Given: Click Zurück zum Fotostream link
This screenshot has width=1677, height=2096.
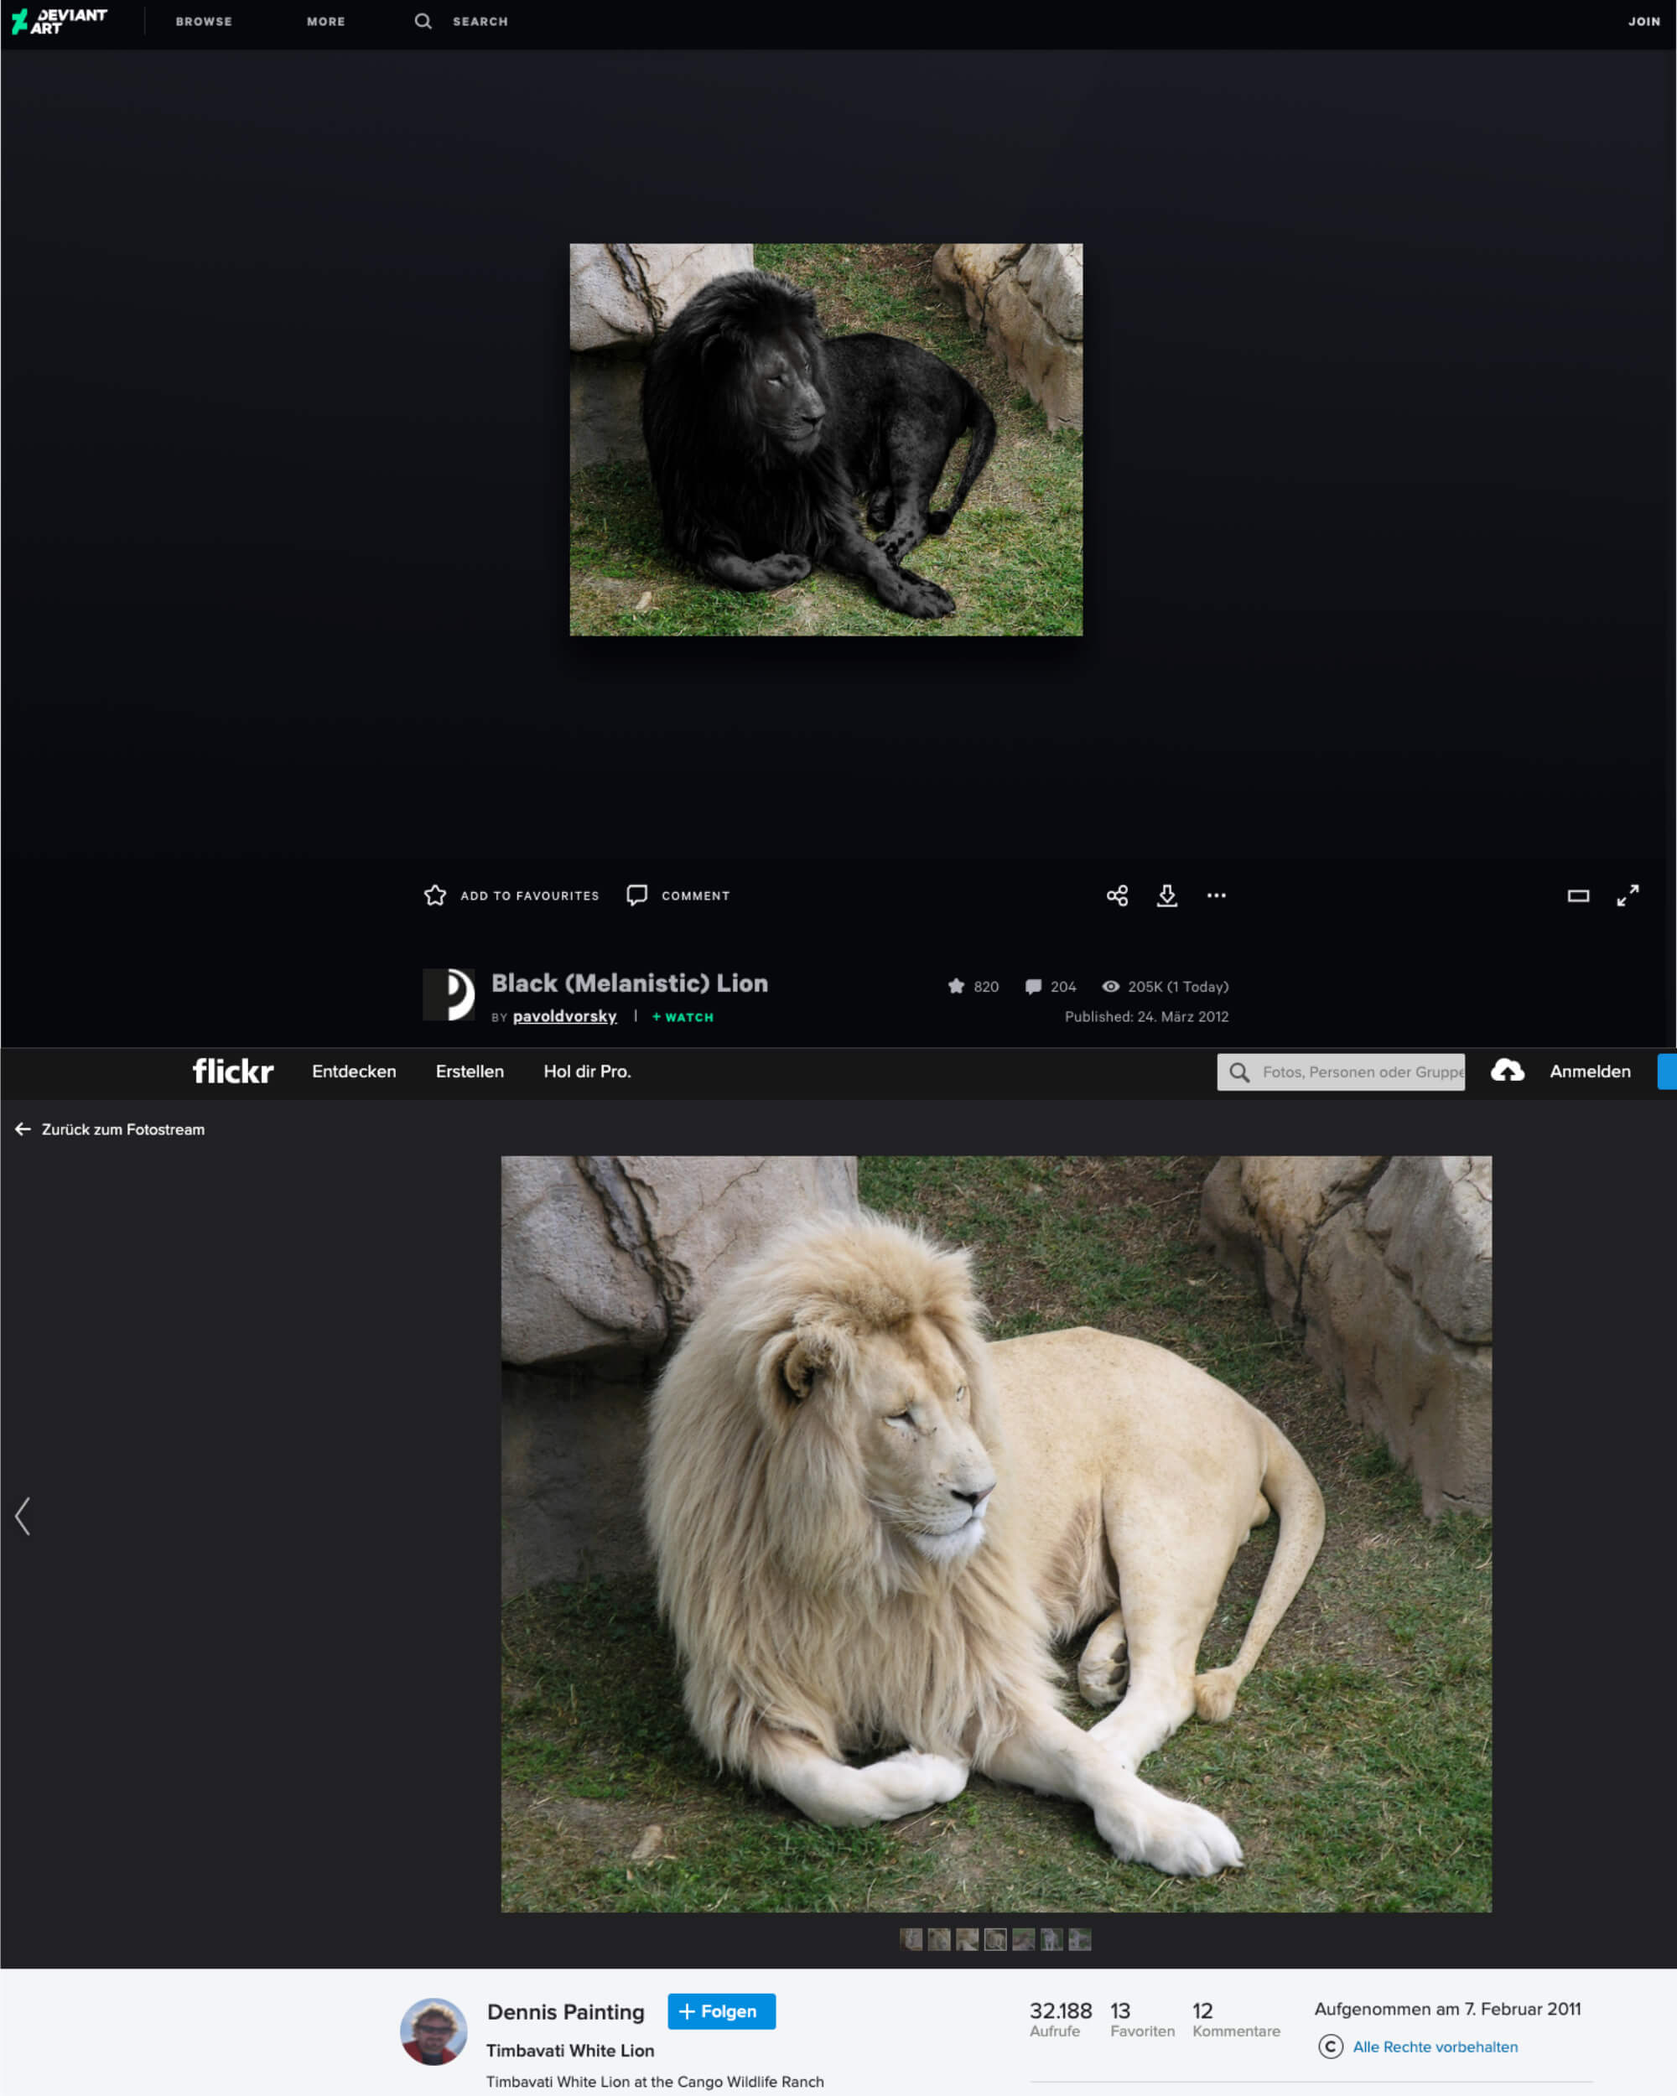Looking at the screenshot, I should click(122, 1129).
